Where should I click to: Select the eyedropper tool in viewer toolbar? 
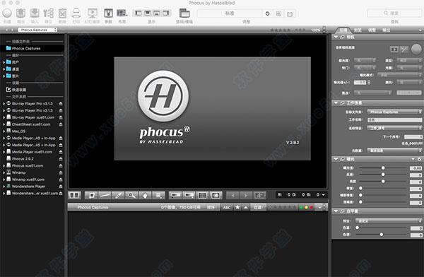coord(118,195)
